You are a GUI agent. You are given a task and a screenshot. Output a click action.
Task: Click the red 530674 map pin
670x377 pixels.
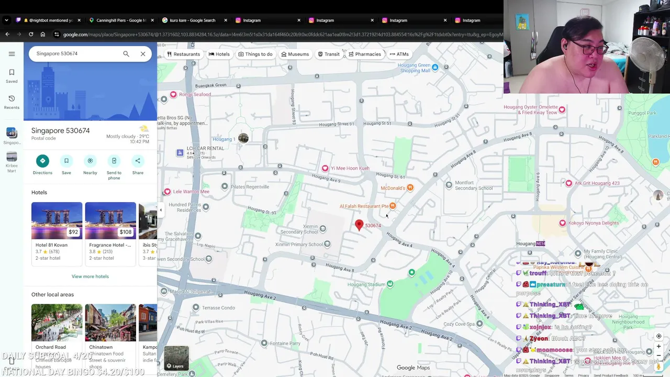(x=359, y=225)
